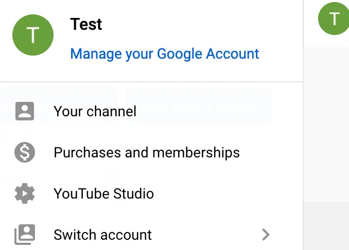Open YouTube Studio menu entry
This screenshot has height=250, width=349.
click(x=103, y=194)
